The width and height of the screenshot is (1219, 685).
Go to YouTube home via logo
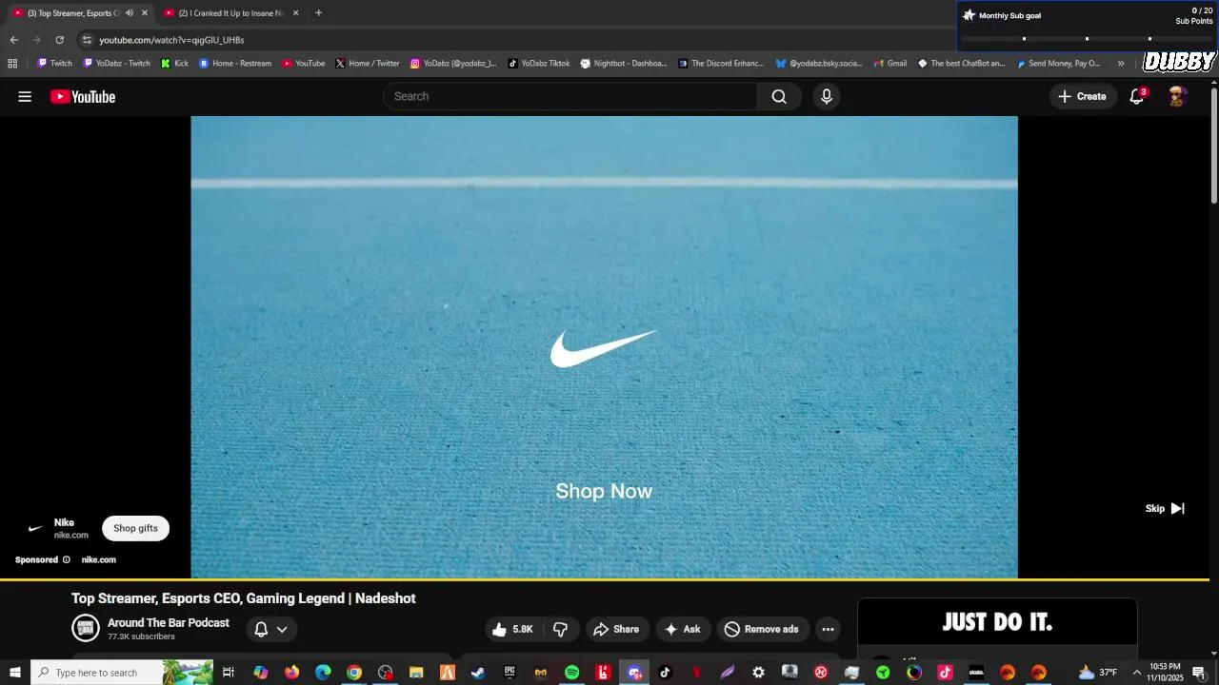tap(83, 96)
